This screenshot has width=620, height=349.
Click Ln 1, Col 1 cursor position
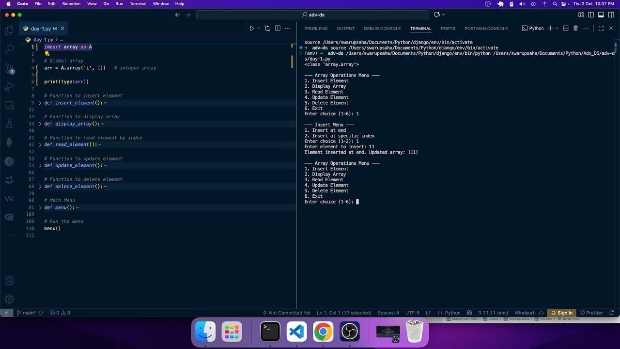[x=344, y=313]
